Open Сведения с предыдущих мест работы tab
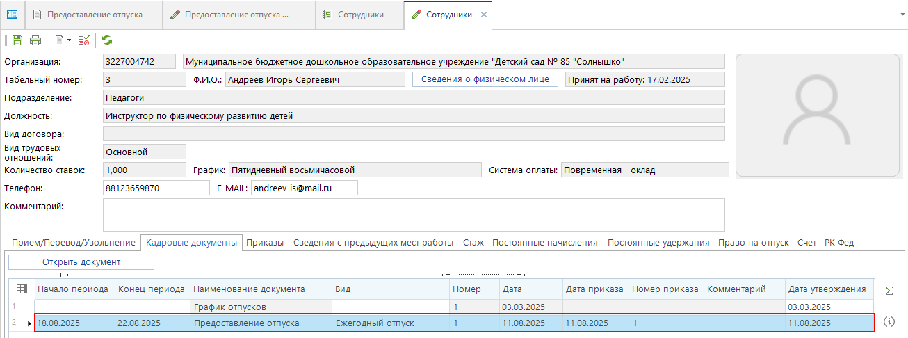908x338 pixels. 373,243
